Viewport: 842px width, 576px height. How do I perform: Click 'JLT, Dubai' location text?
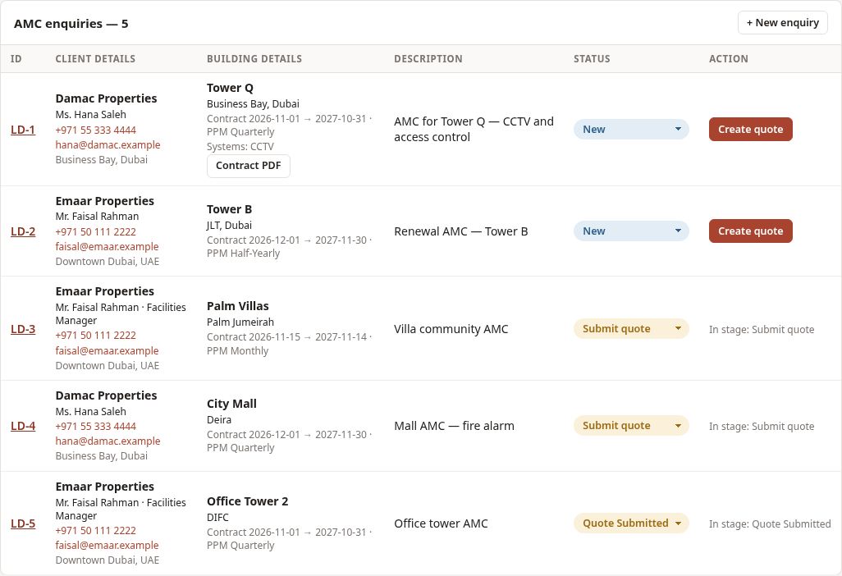229,226
